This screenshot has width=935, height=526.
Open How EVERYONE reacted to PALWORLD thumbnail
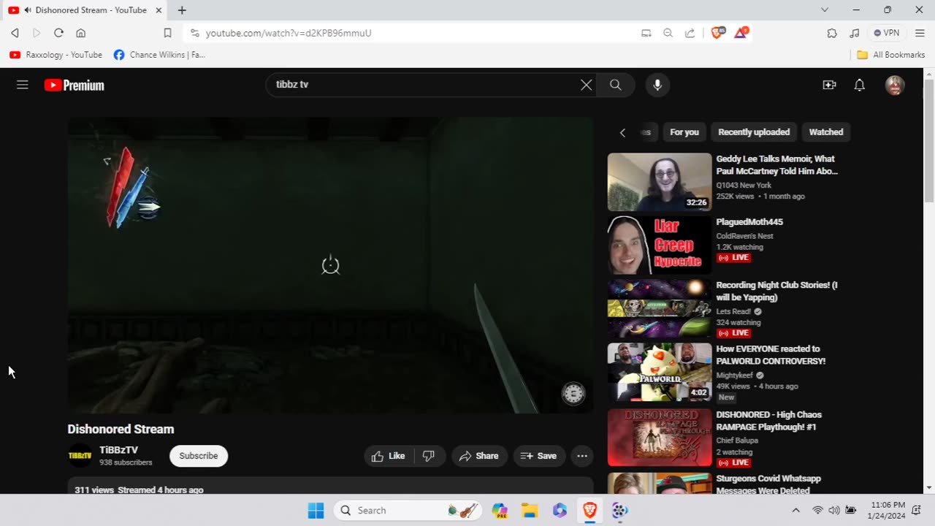(x=660, y=372)
